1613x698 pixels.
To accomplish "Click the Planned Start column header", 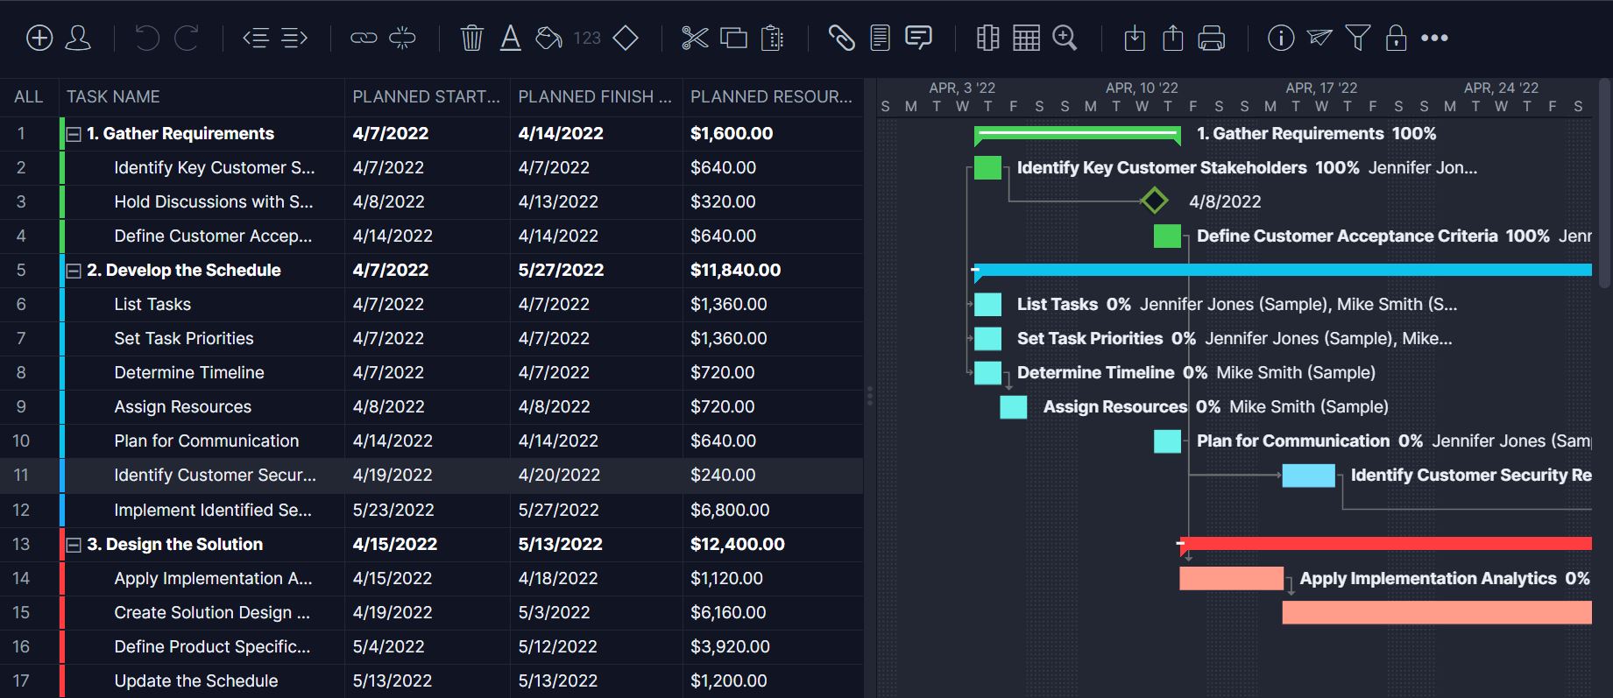I will pos(426,96).
